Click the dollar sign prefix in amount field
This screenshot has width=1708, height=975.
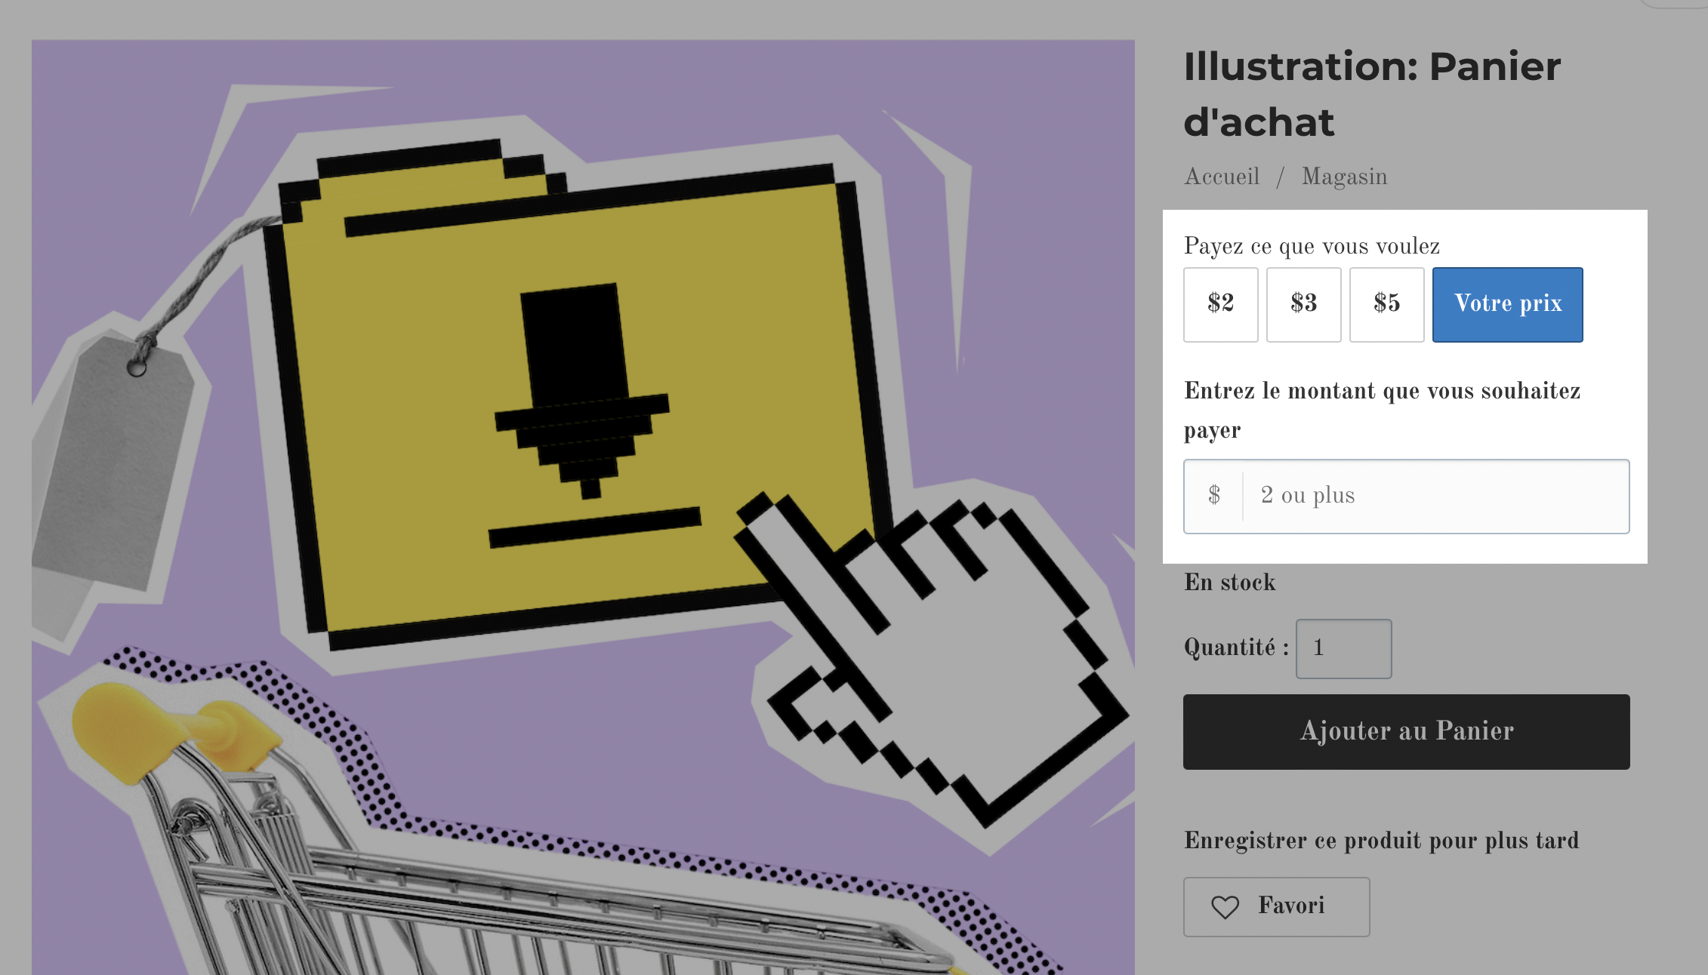pos(1214,496)
